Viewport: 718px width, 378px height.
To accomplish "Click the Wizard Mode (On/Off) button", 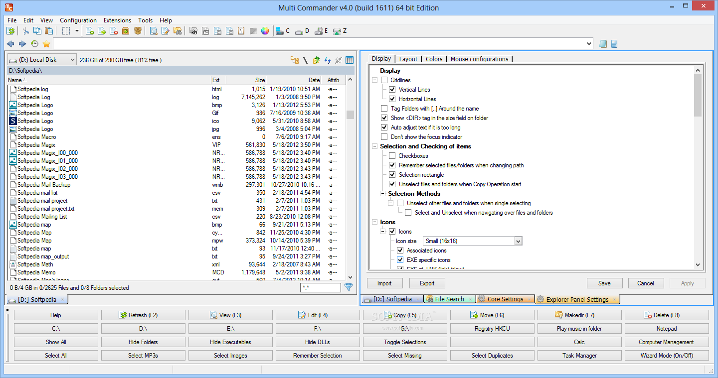I will (667, 356).
